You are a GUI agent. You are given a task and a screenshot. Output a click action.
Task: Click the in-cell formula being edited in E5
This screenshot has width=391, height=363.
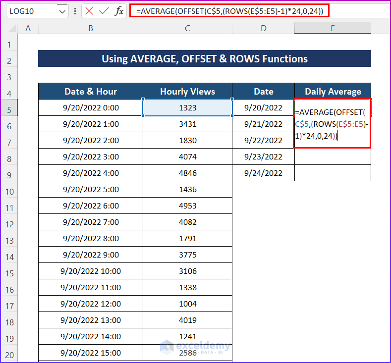[332, 124]
